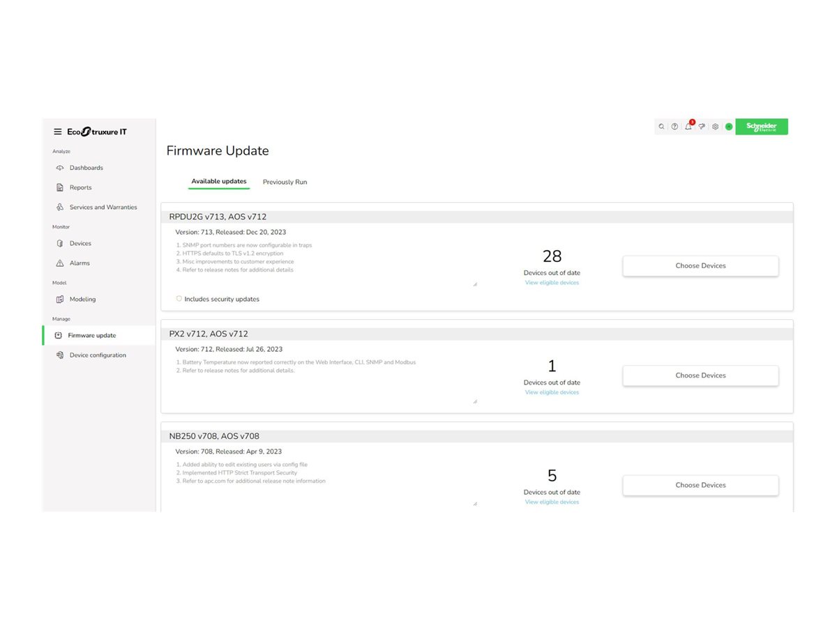Switch to the Previously Run tab
Screen dimensions: 837x627
pos(285,182)
